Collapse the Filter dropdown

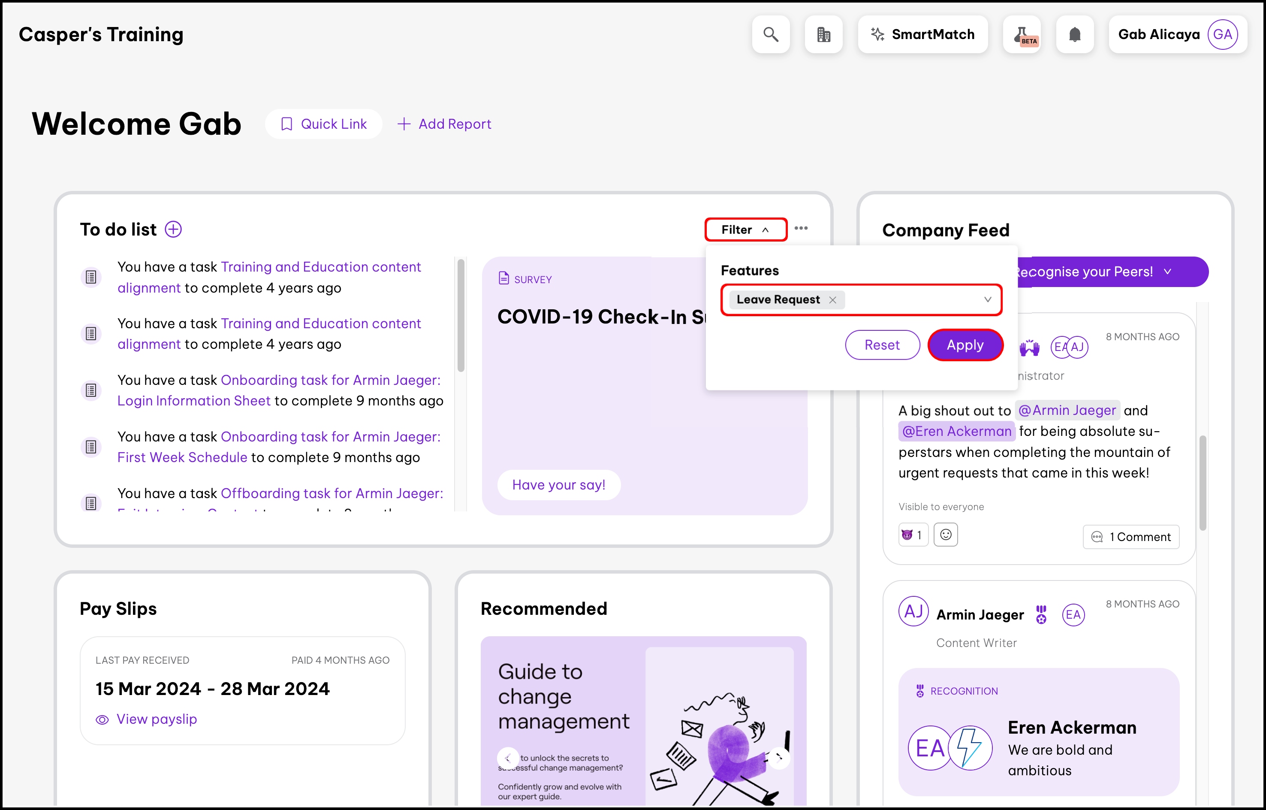click(x=745, y=230)
